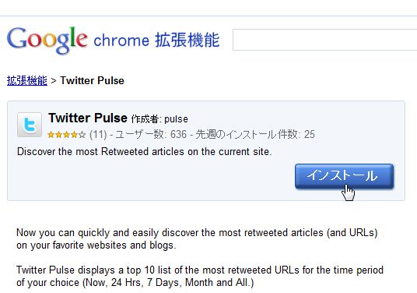Click the 'Now you can quickly' paragraph
This screenshot has width=417, height=293.
(x=197, y=239)
